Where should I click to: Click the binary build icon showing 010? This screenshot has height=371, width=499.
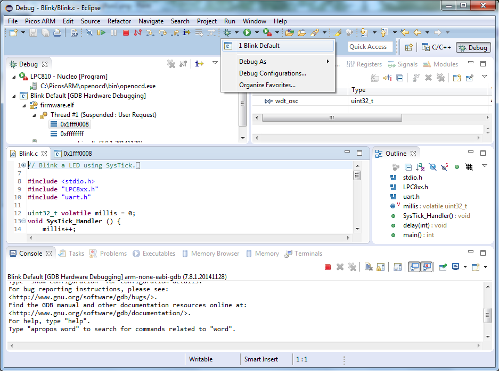pos(74,32)
